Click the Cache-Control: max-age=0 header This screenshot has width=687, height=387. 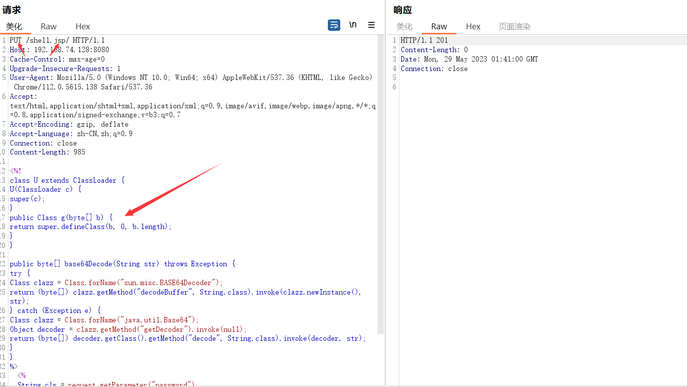[57, 59]
